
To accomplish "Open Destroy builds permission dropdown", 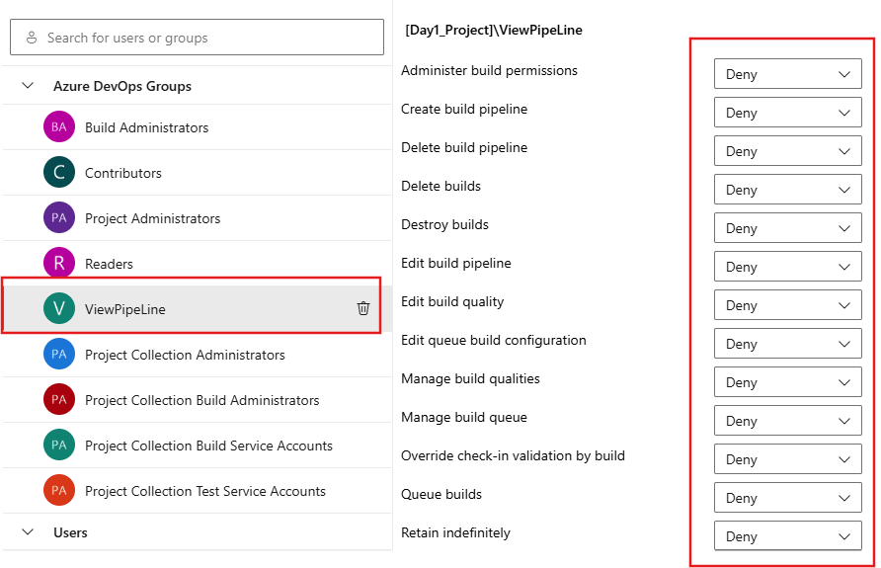I will click(788, 227).
